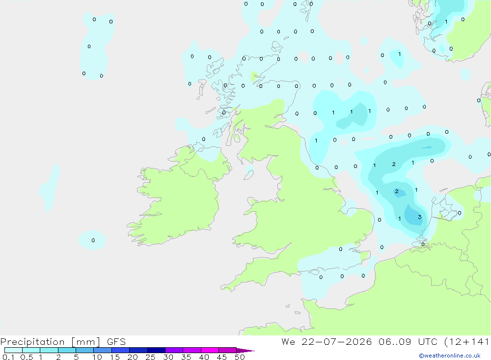Viewport: 491px width, 360px height.
Task: Click the '25' legend scale label
Action: (150, 357)
